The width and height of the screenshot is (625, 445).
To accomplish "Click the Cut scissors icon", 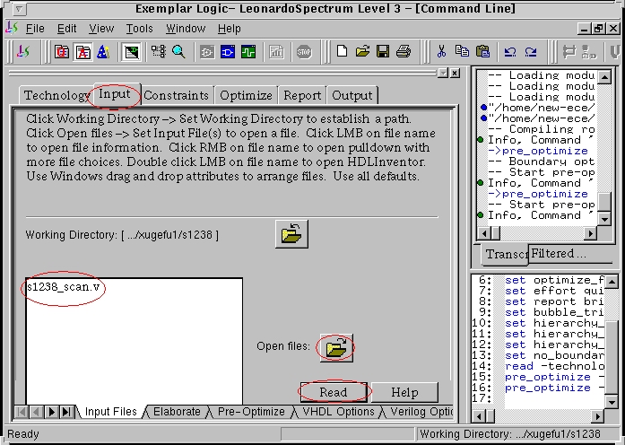I will [x=442, y=52].
